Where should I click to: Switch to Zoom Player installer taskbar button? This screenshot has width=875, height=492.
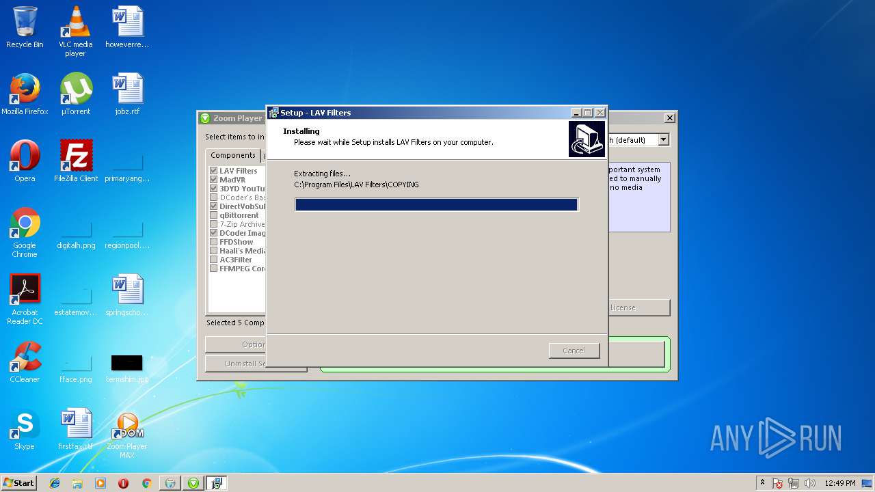193,483
